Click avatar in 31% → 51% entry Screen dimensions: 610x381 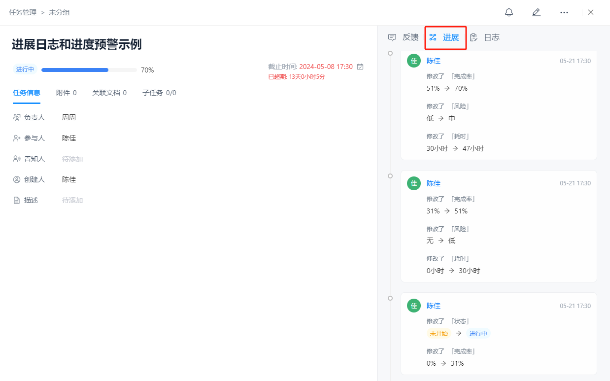(414, 183)
